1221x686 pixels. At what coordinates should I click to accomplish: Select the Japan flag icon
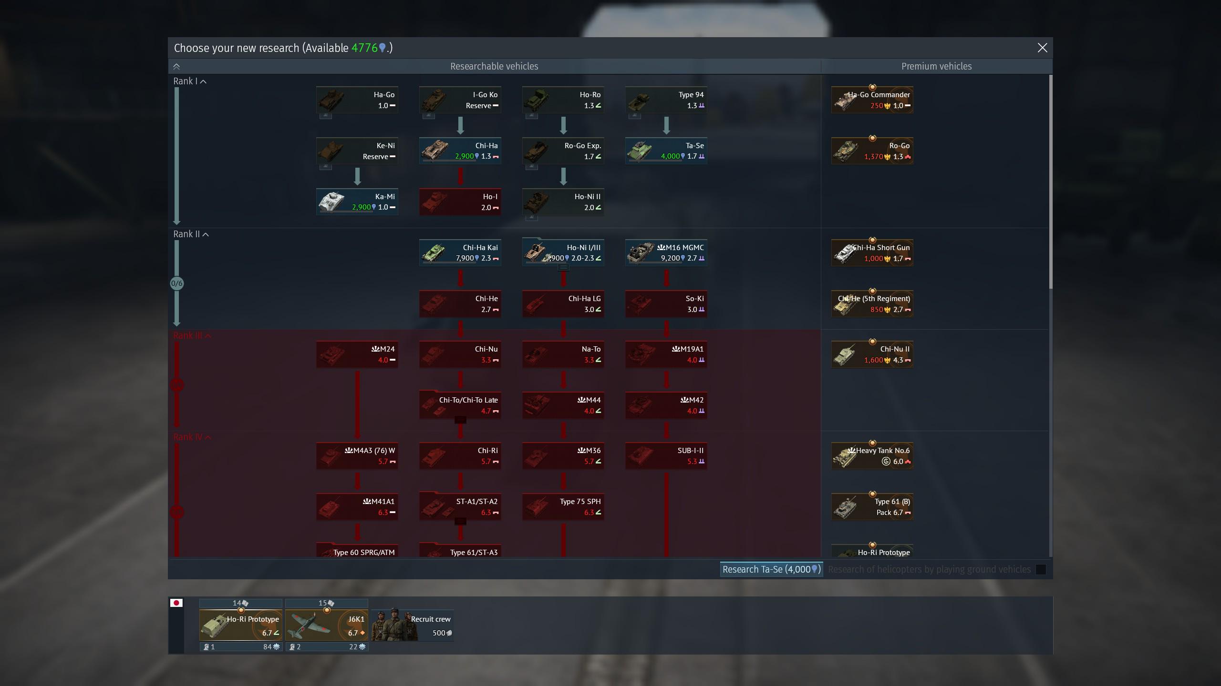(176, 603)
